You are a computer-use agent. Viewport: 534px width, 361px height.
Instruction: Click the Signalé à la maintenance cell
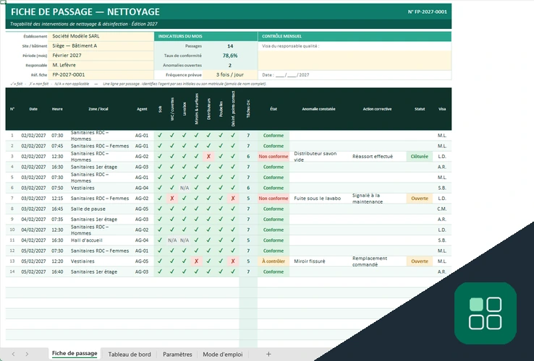coord(377,198)
